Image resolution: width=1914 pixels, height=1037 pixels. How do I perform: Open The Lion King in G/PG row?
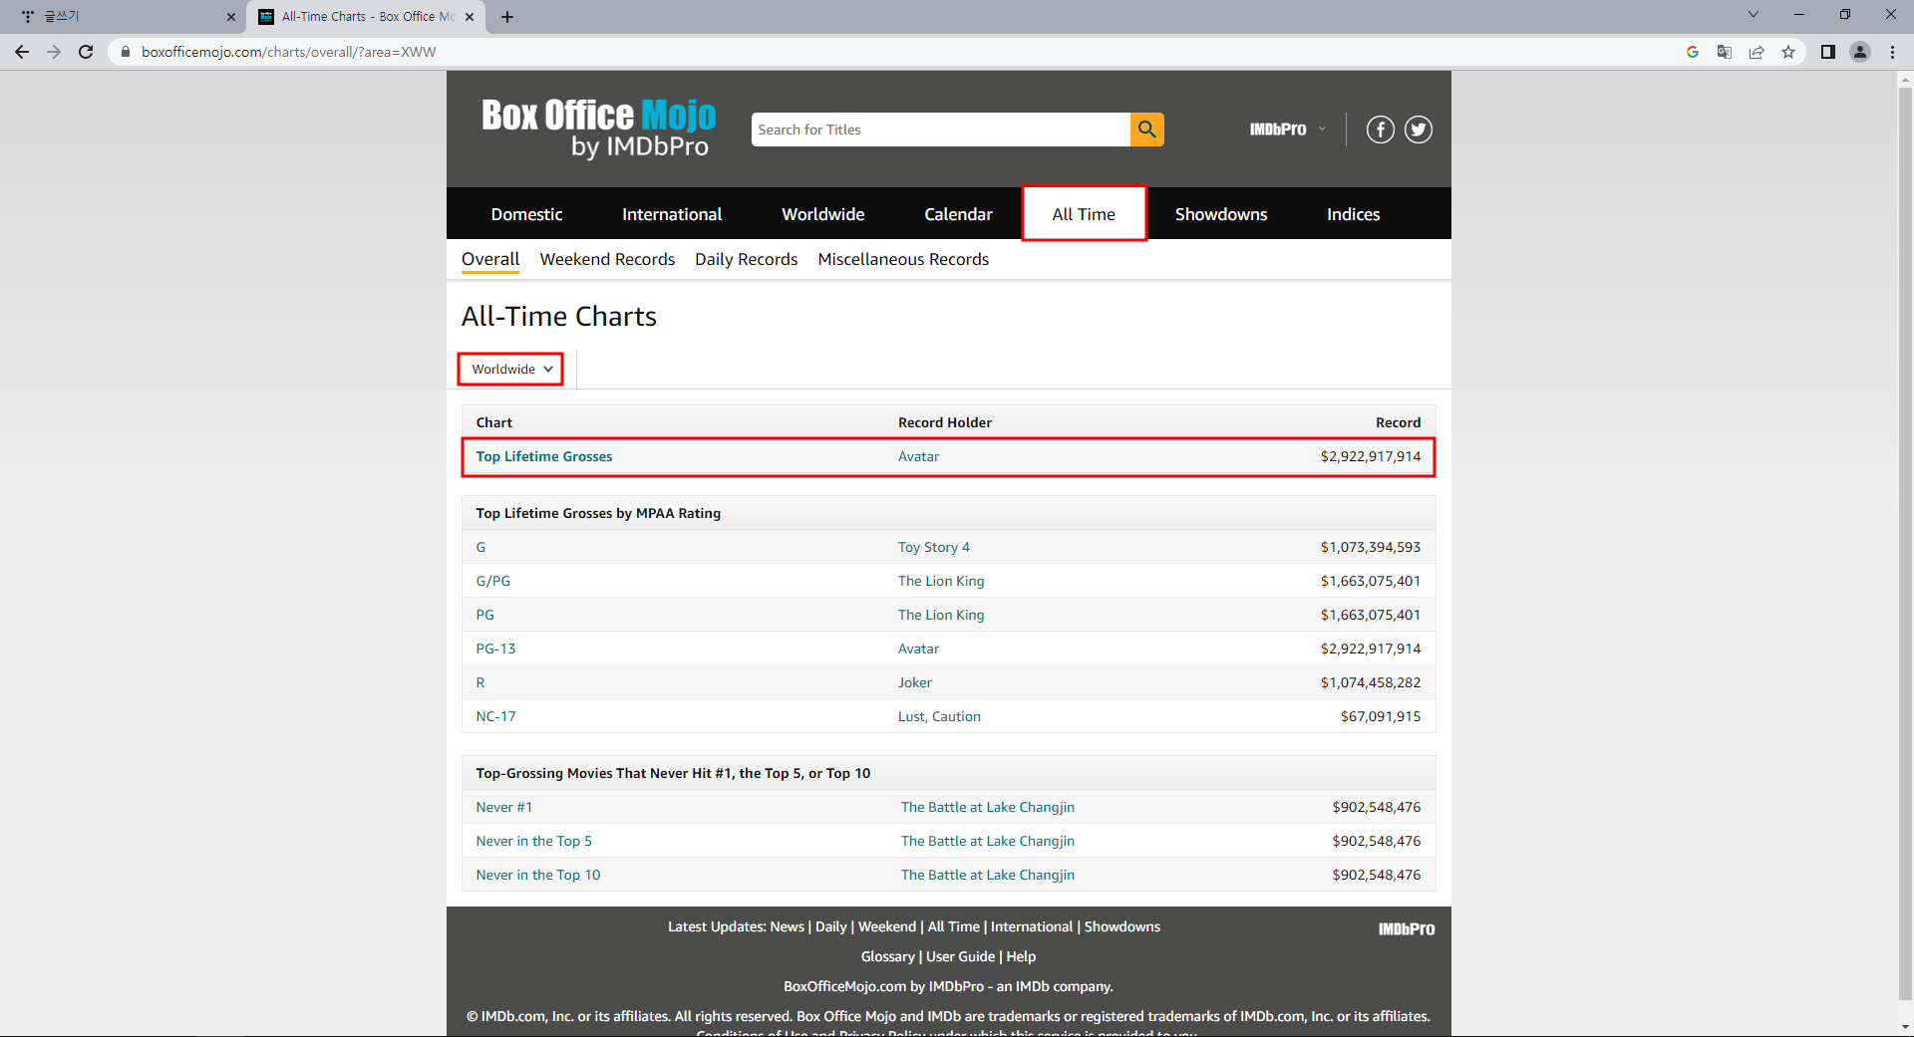pos(940,581)
